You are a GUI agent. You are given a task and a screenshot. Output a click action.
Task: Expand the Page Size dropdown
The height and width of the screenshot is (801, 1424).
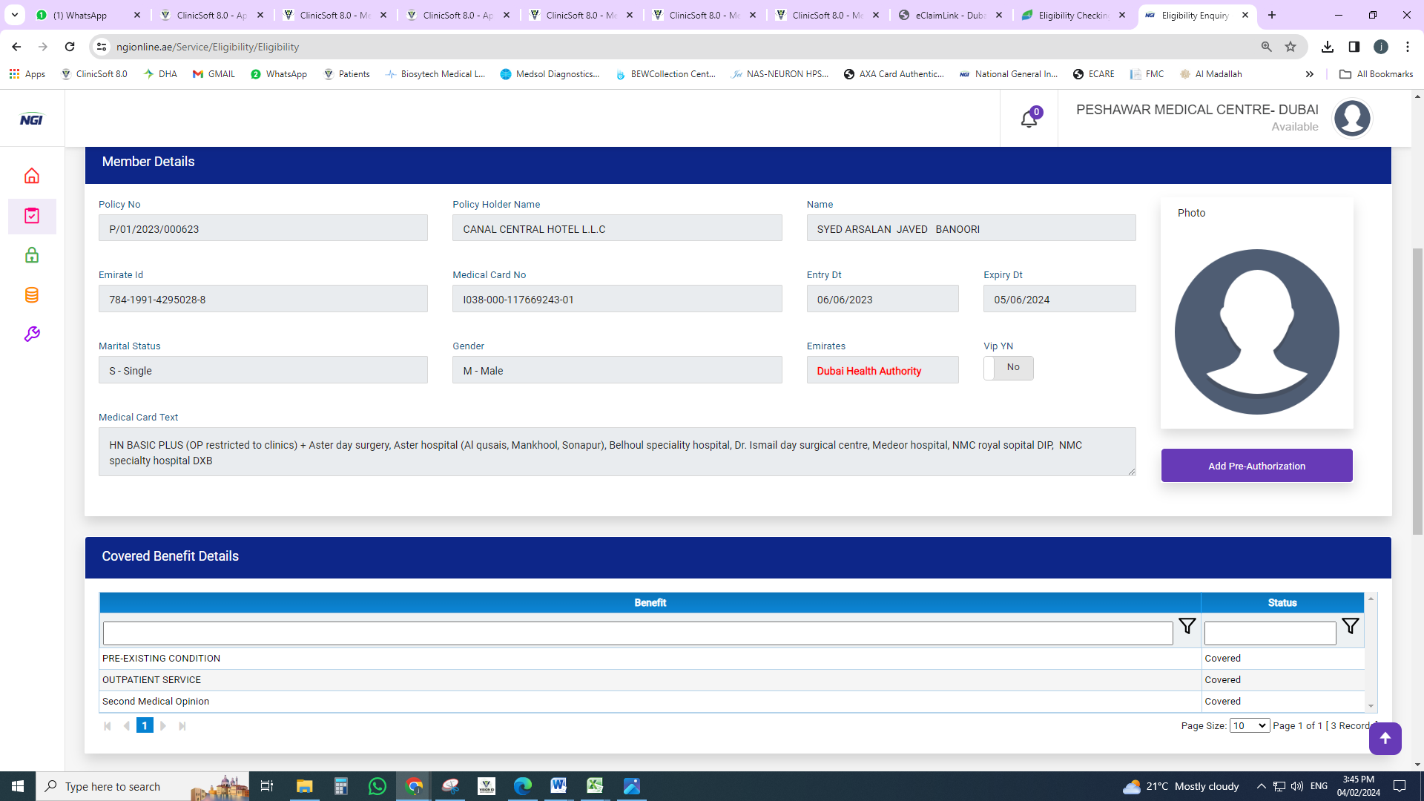(x=1249, y=726)
